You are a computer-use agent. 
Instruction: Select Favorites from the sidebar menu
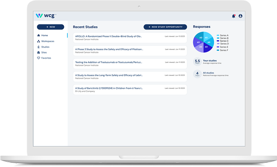46,58
